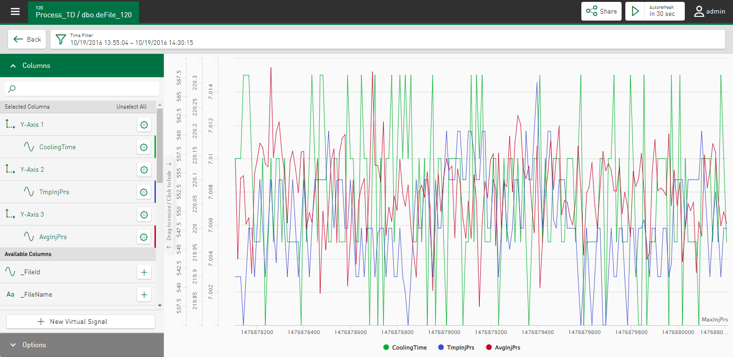
Task: Open the Time Filter funnel
Action: pos(61,39)
